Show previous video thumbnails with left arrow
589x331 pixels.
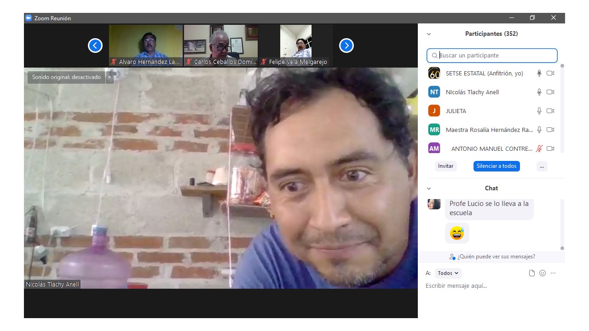click(x=95, y=46)
